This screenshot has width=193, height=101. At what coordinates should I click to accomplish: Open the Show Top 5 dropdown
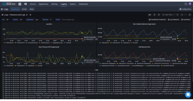51,20
